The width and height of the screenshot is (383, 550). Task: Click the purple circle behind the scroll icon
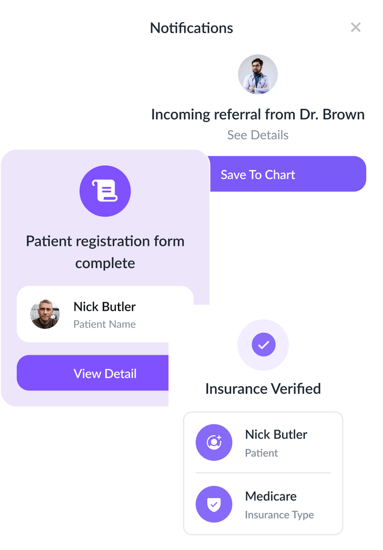coord(105,191)
